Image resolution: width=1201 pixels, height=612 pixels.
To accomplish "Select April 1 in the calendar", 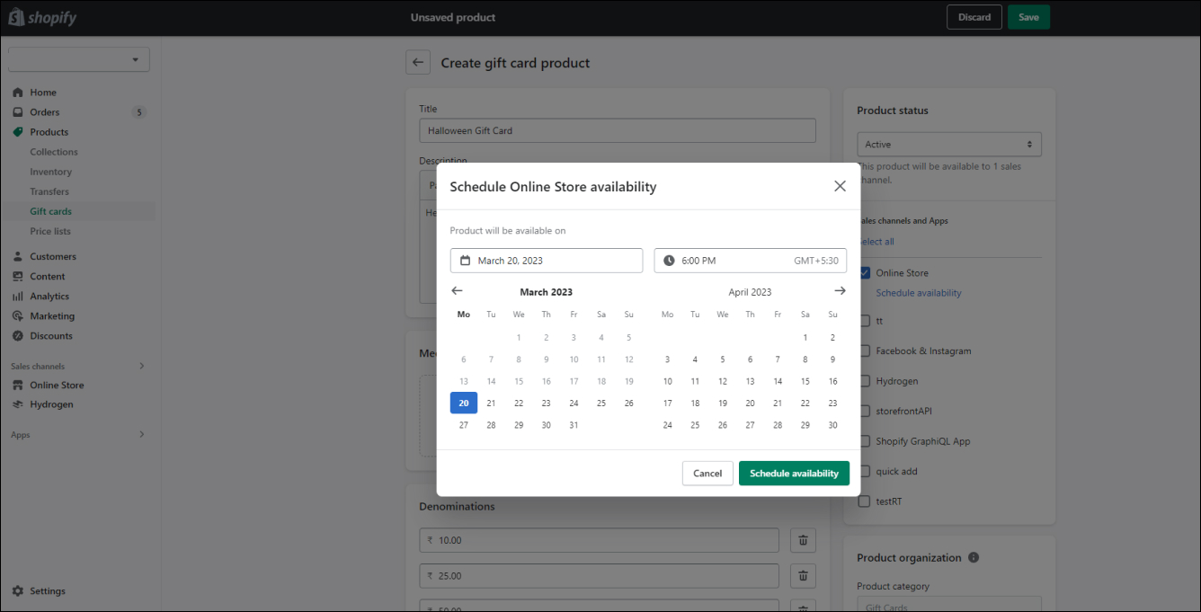I will point(805,338).
